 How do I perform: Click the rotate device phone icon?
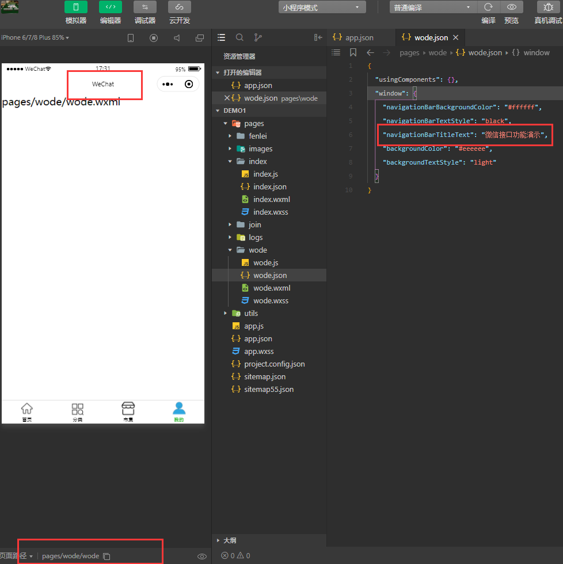pyautogui.click(x=131, y=38)
